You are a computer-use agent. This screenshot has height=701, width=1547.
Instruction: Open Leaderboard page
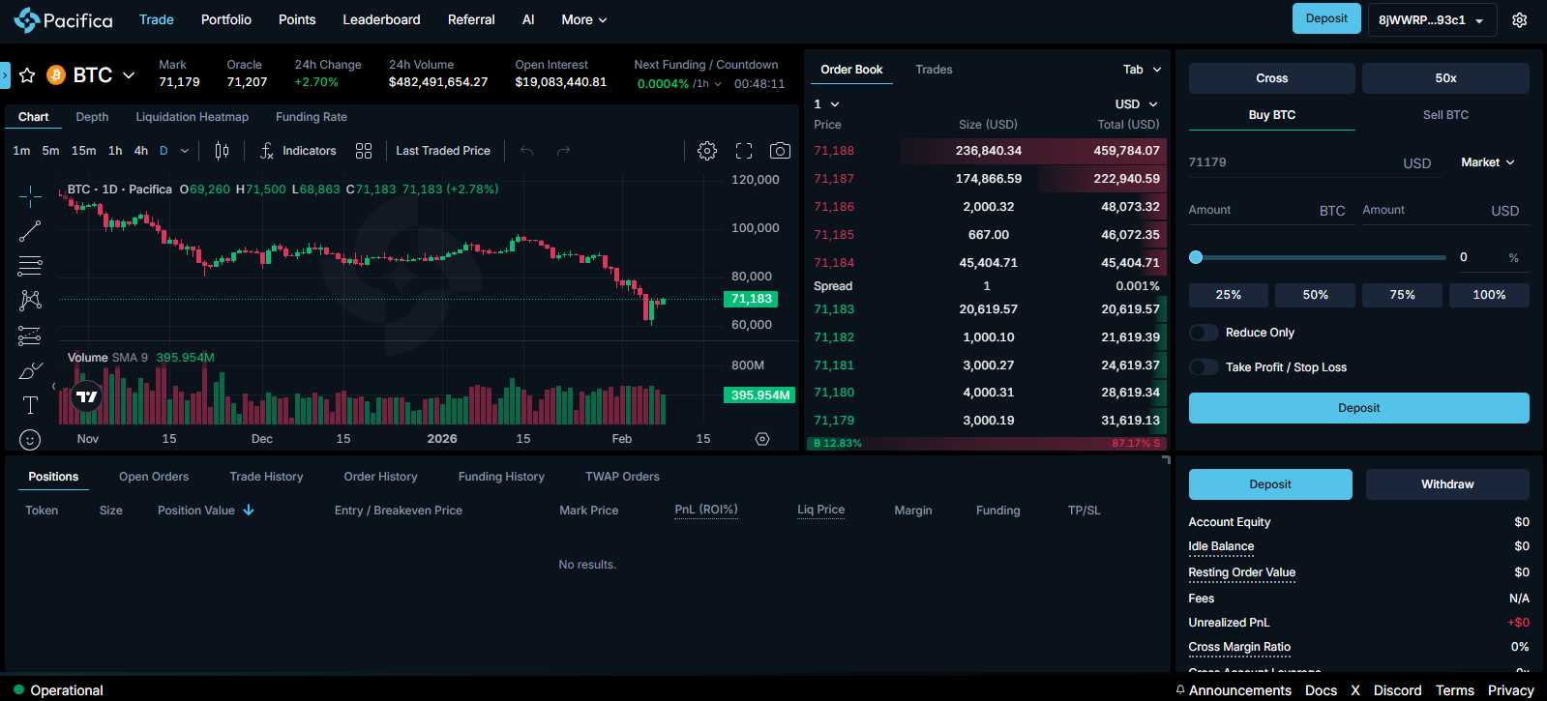pyautogui.click(x=381, y=19)
